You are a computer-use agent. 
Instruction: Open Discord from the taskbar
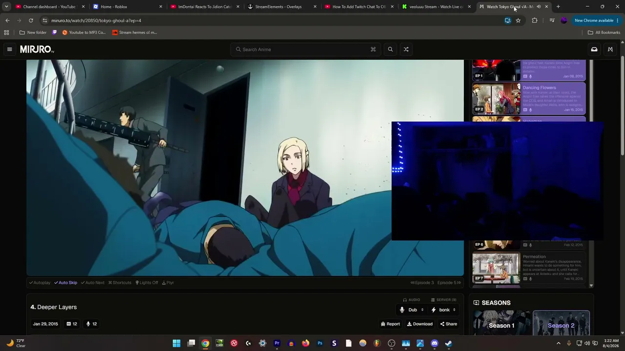[x=435, y=343]
